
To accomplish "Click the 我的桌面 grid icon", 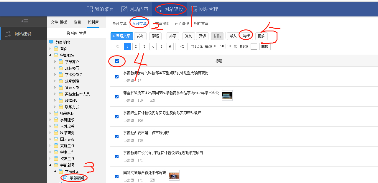I will pos(90,9).
